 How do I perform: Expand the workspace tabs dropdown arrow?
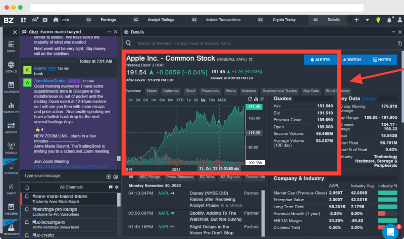pos(367,20)
